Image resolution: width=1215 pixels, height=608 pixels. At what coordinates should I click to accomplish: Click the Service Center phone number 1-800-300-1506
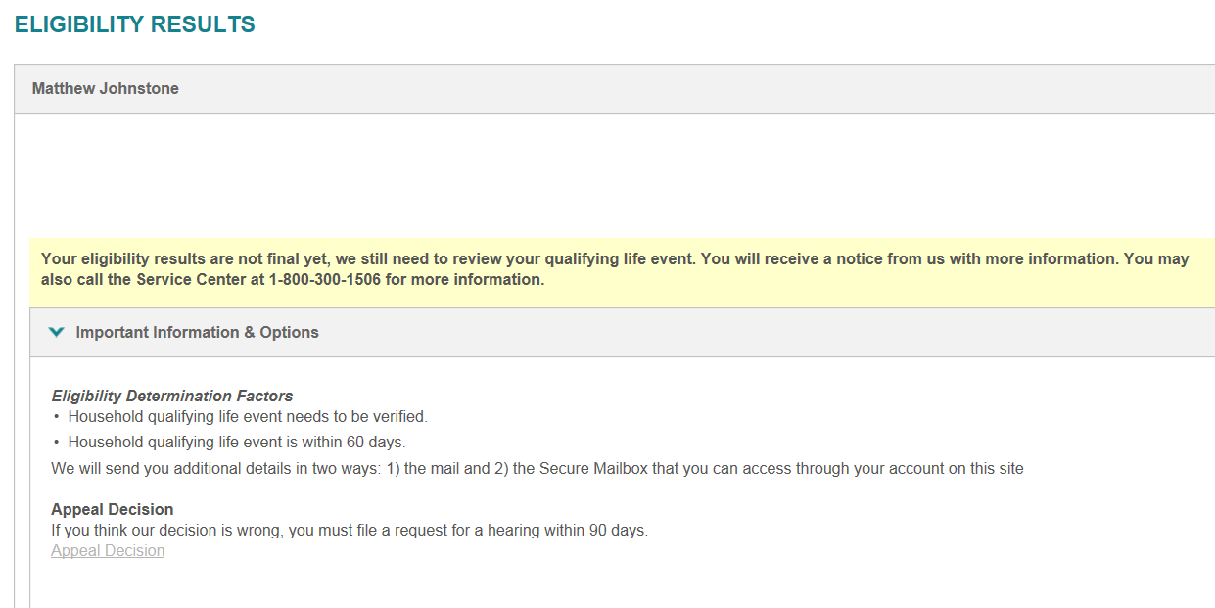325,279
